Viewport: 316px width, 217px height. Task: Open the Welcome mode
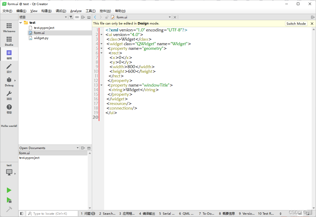tap(9, 27)
